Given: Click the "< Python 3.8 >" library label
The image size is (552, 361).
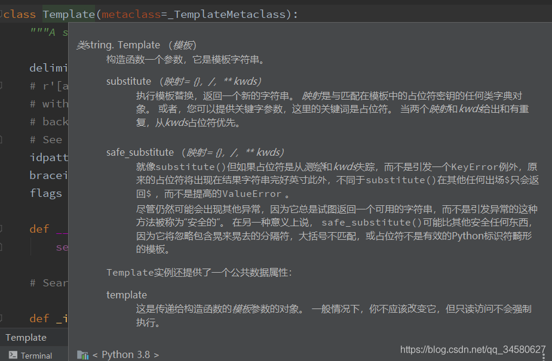Looking at the screenshot, I should point(125,354).
